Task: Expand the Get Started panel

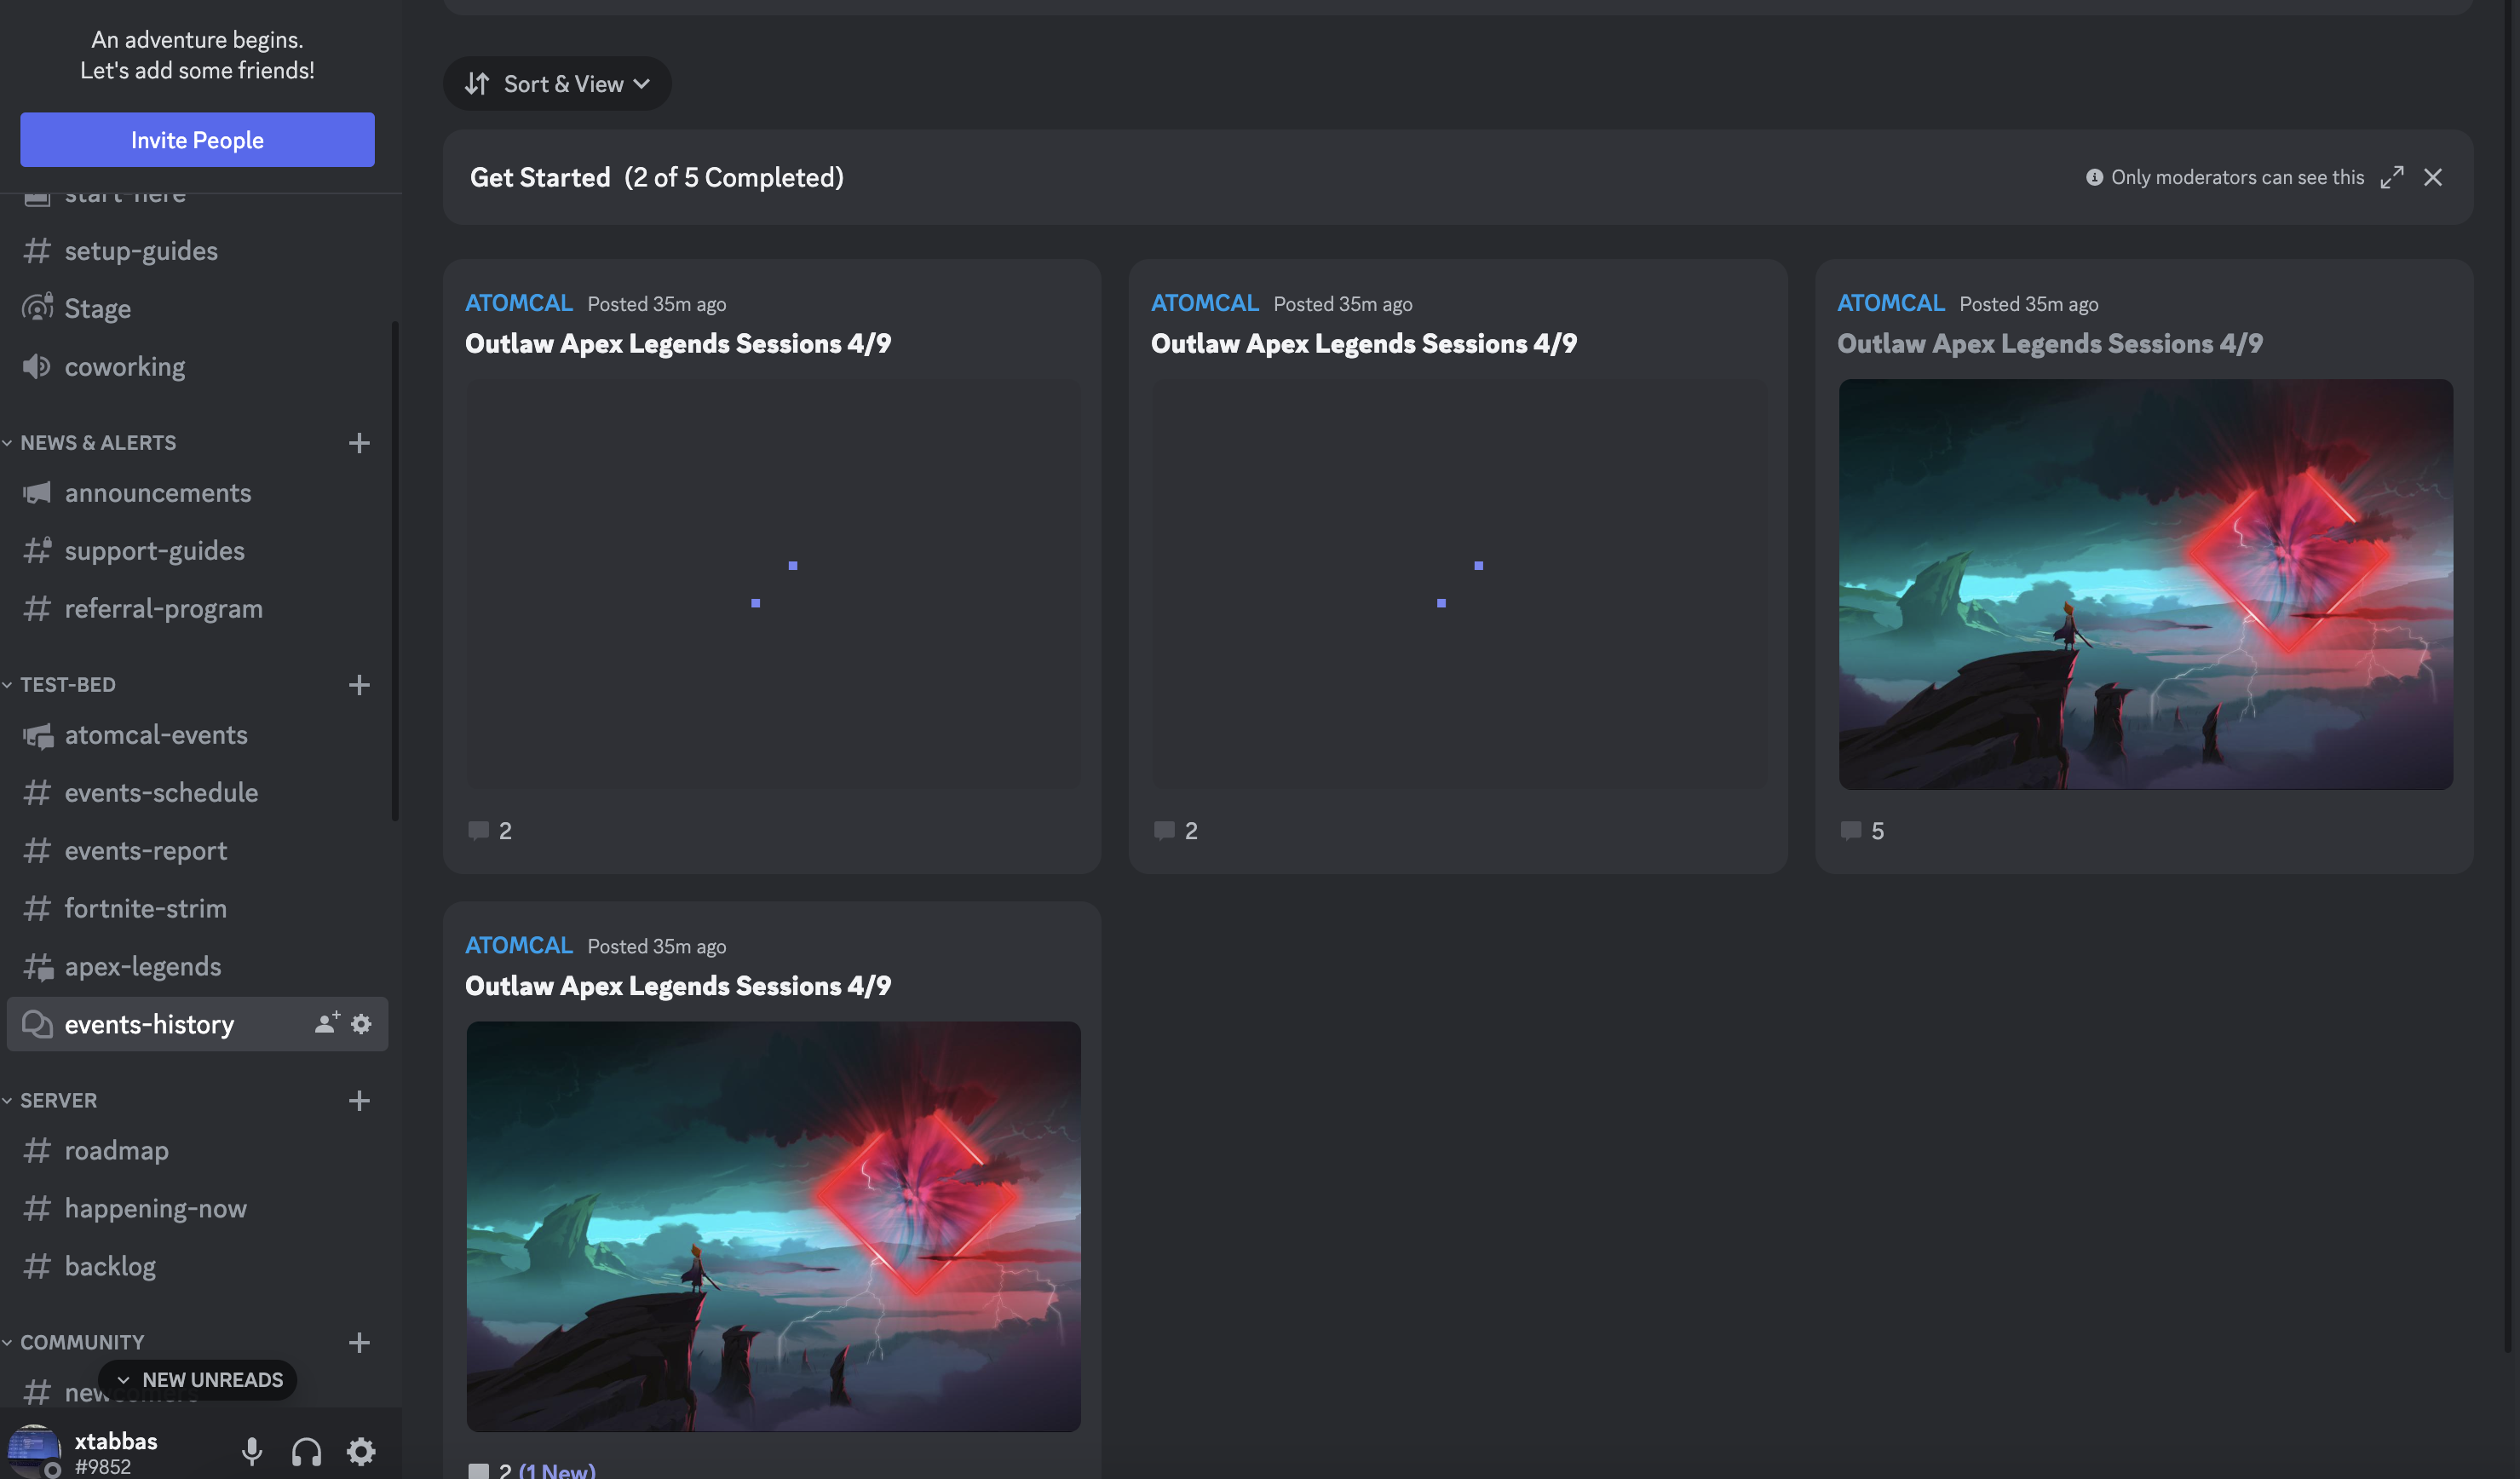Action: pyautogui.click(x=2391, y=178)
